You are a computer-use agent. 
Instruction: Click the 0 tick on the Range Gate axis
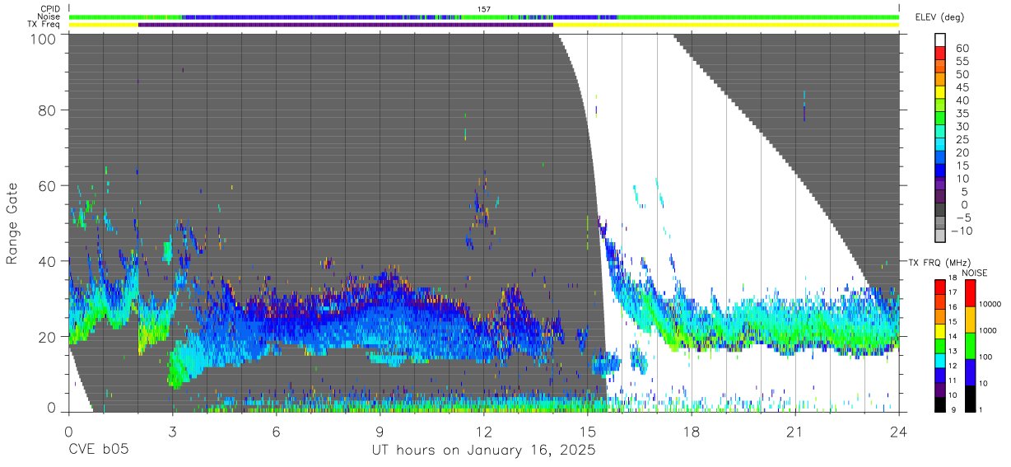[52, 409]
